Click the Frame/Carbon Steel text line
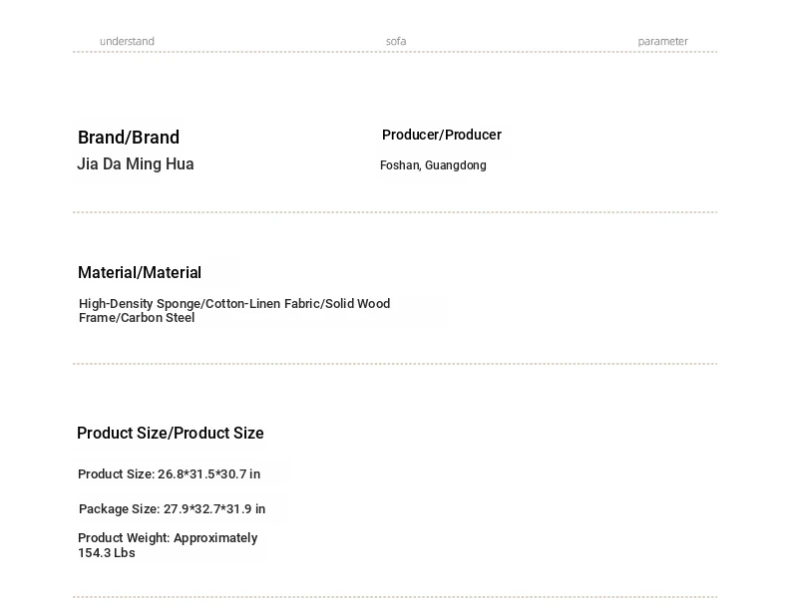Image resolution: width=788 pixels, height=612 pixels. [137, 318]
